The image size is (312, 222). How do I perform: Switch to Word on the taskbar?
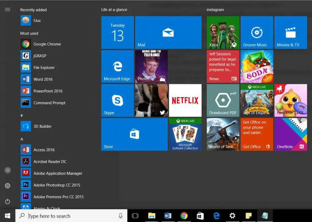(168, 216)
